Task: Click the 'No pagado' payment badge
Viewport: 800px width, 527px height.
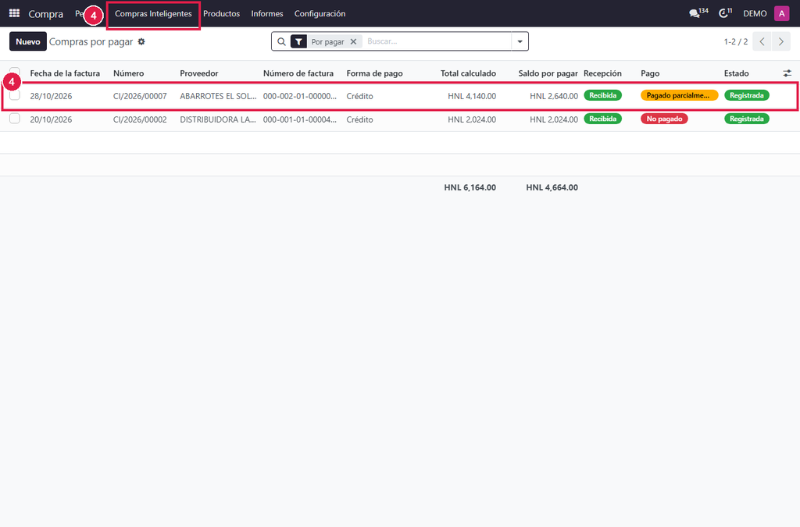Action: [x=664, y=119]
